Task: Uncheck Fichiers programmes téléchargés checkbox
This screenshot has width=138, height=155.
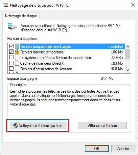Action: [11, 46]
